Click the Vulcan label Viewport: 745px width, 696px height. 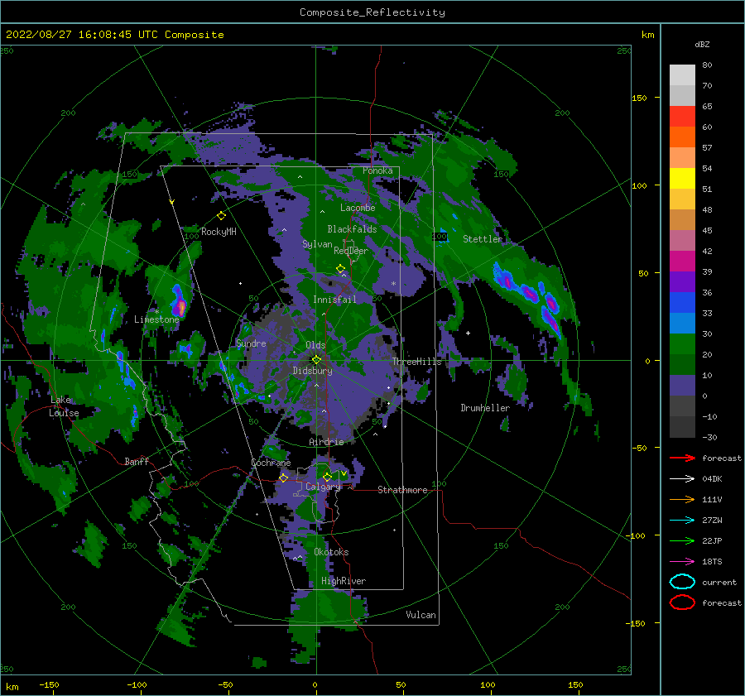[x=421, y=615]
